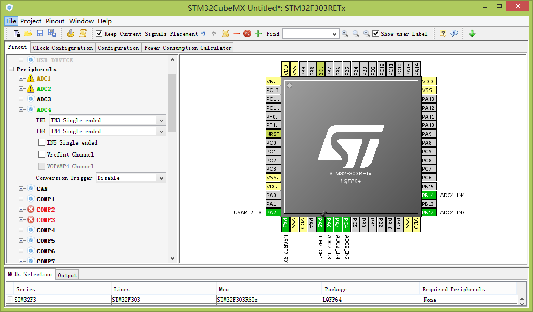Click pin PB12 on the chip

pos(428,212)
